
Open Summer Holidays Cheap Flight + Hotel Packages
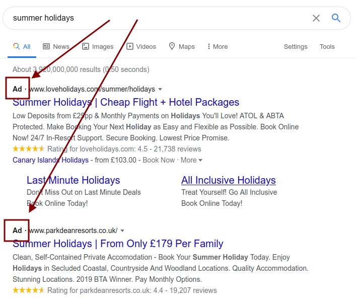pos(126,102)
